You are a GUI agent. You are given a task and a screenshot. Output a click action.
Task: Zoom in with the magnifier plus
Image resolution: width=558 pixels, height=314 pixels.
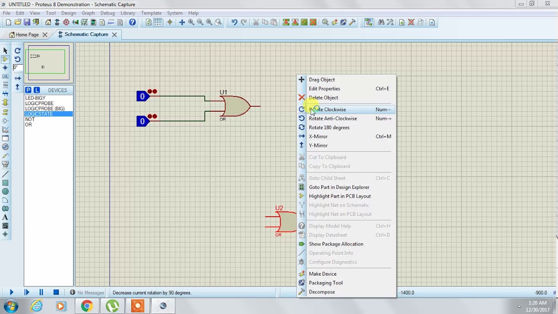coord(191,22)
